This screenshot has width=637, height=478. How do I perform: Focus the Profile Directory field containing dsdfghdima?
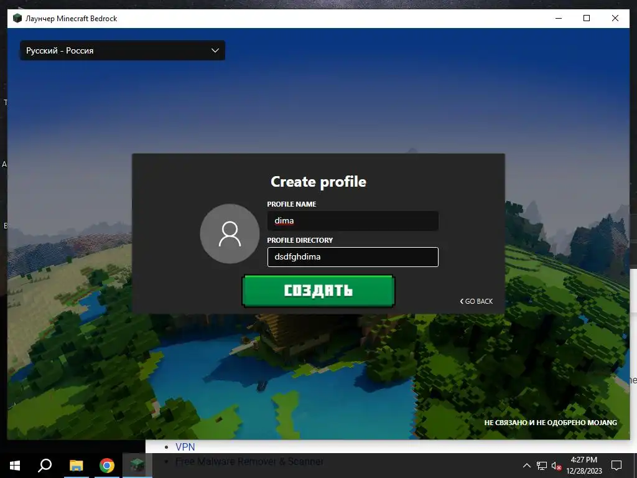click(353, 257)
